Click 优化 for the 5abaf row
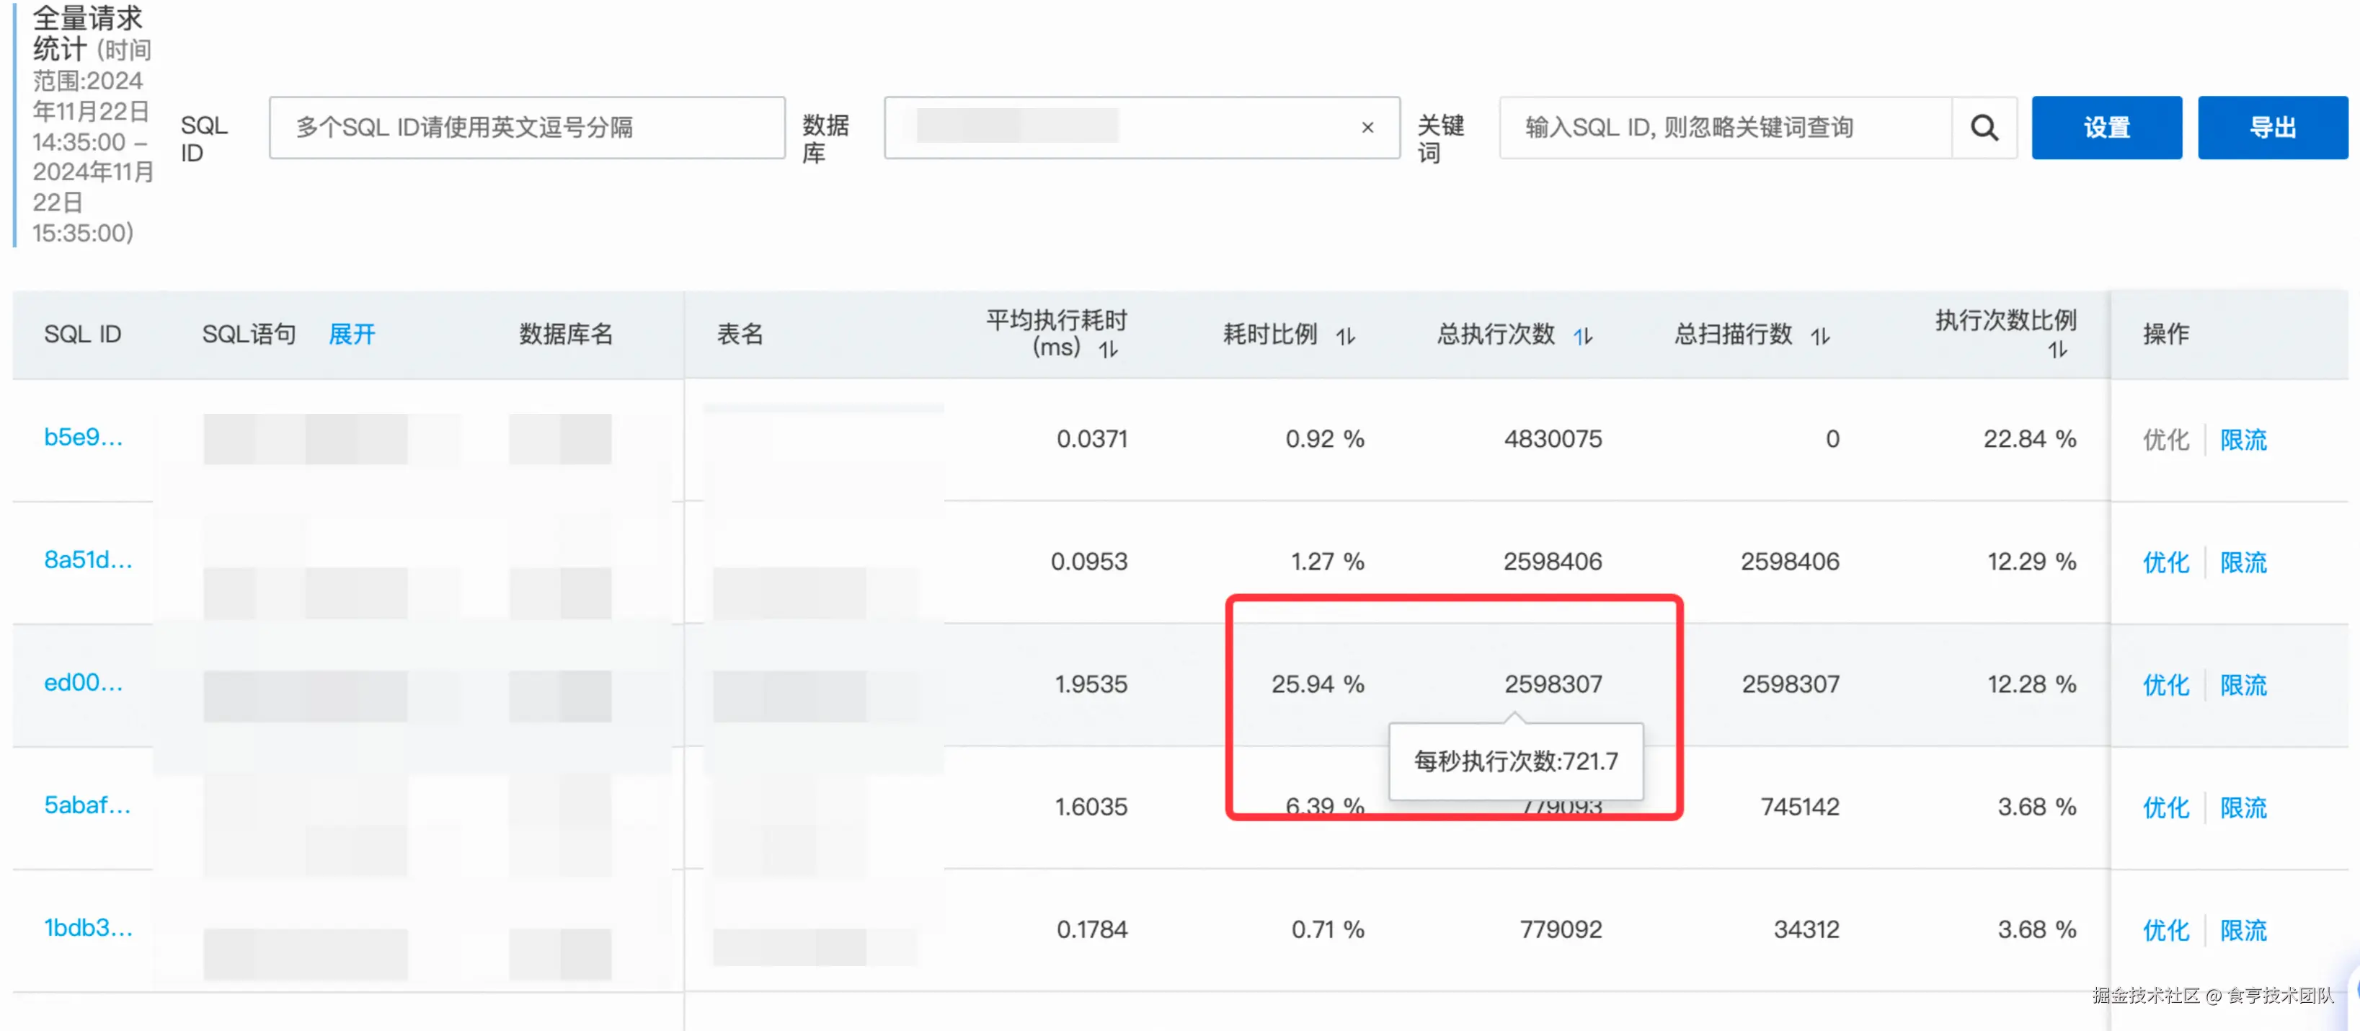 coord(2165,807)
